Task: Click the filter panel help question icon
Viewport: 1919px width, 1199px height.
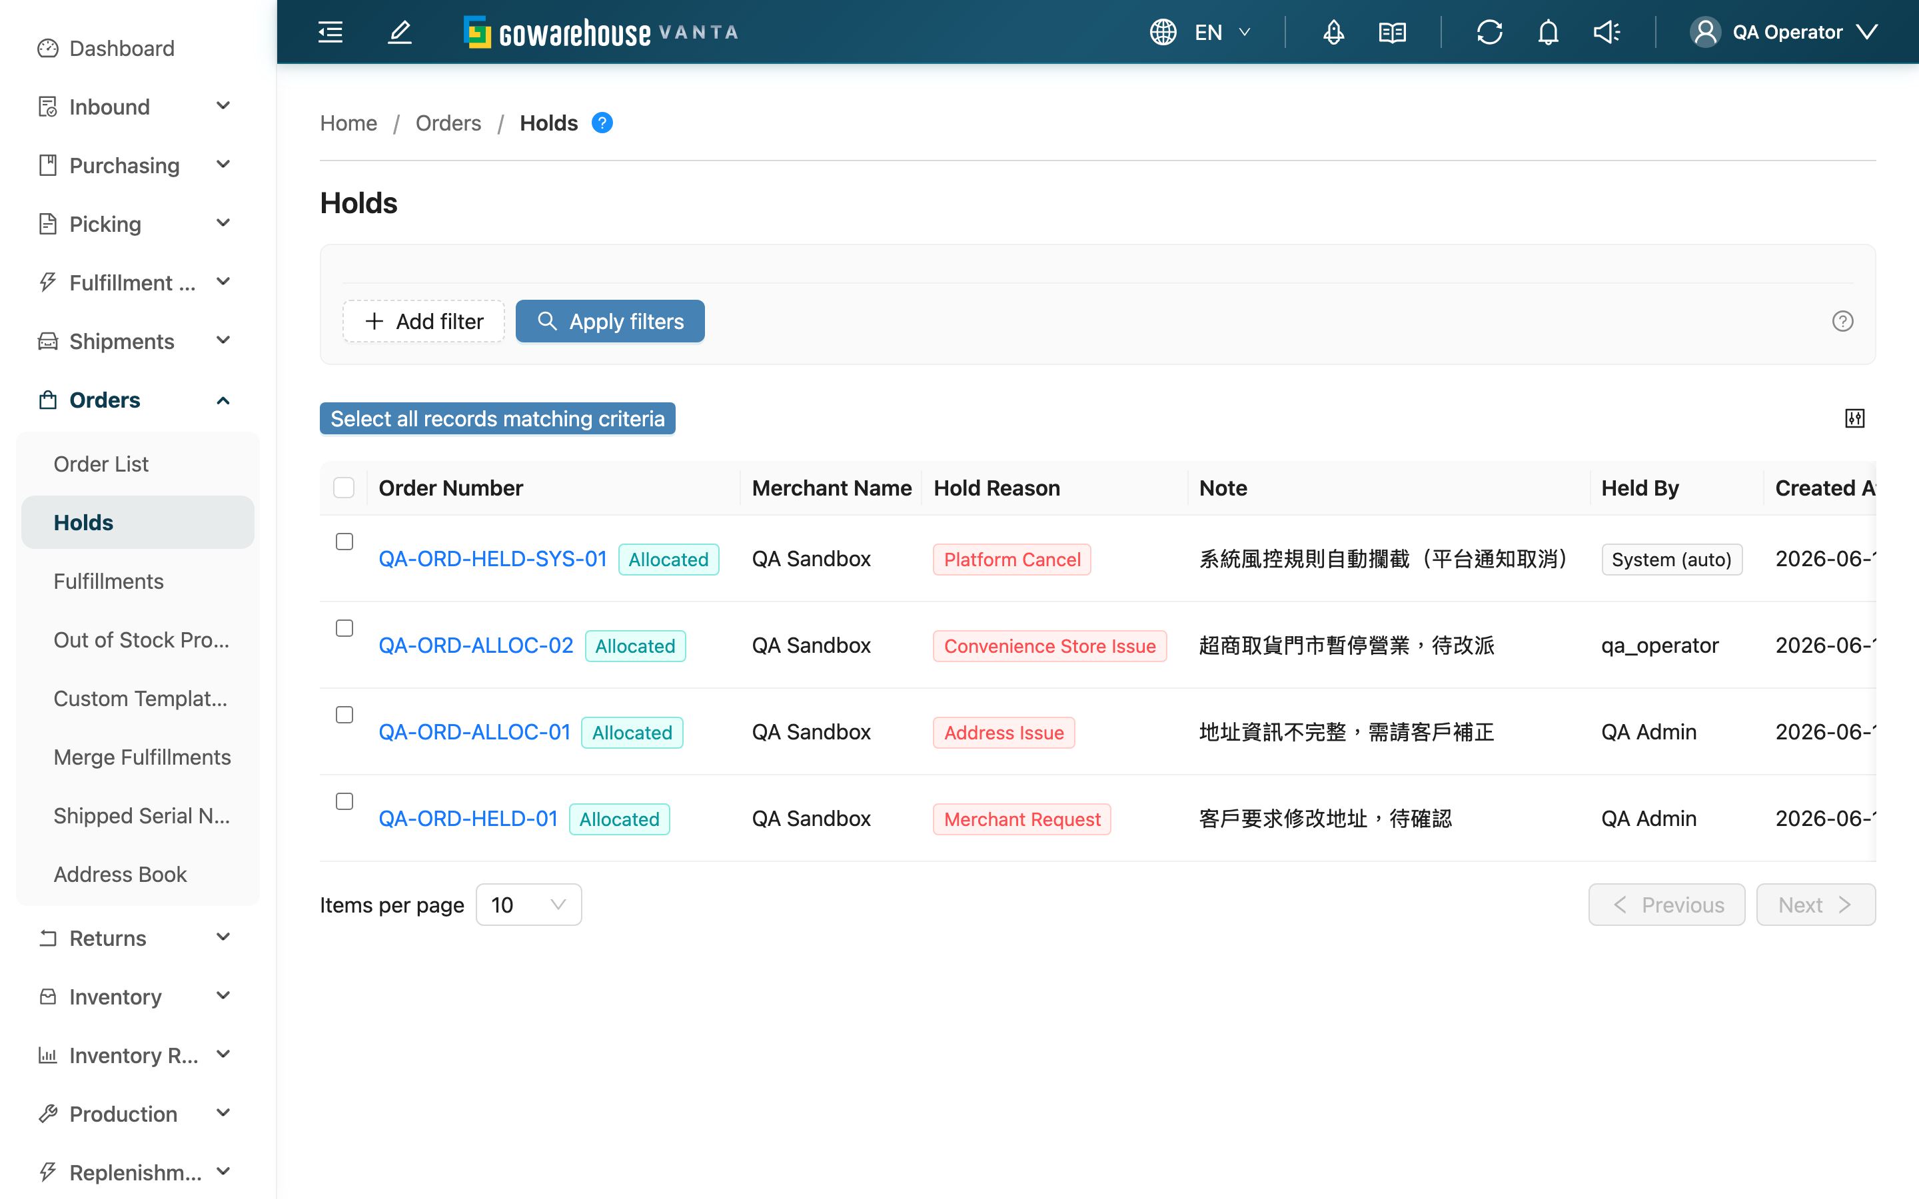Action: pos(1842,321)
